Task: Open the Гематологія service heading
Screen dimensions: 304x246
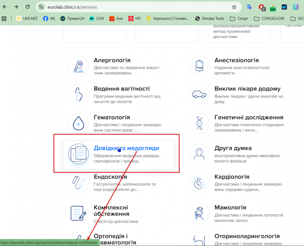Action: 112,117
